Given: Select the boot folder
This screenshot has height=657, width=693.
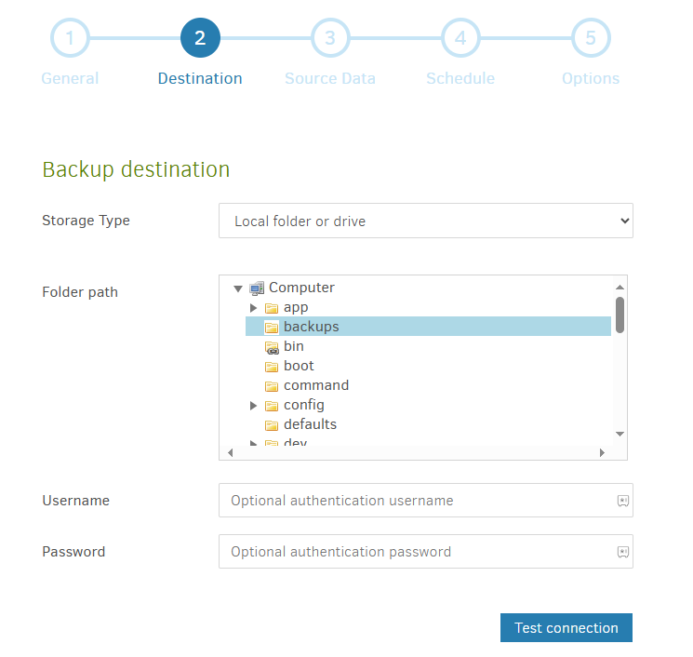Looking at the screenshot, I should [x=299, y=366].
